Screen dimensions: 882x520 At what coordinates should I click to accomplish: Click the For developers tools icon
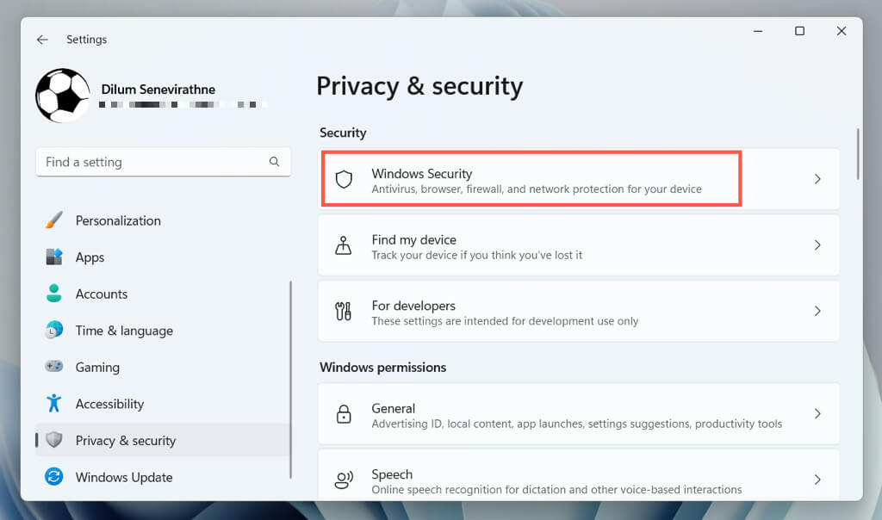click(344, 312)
